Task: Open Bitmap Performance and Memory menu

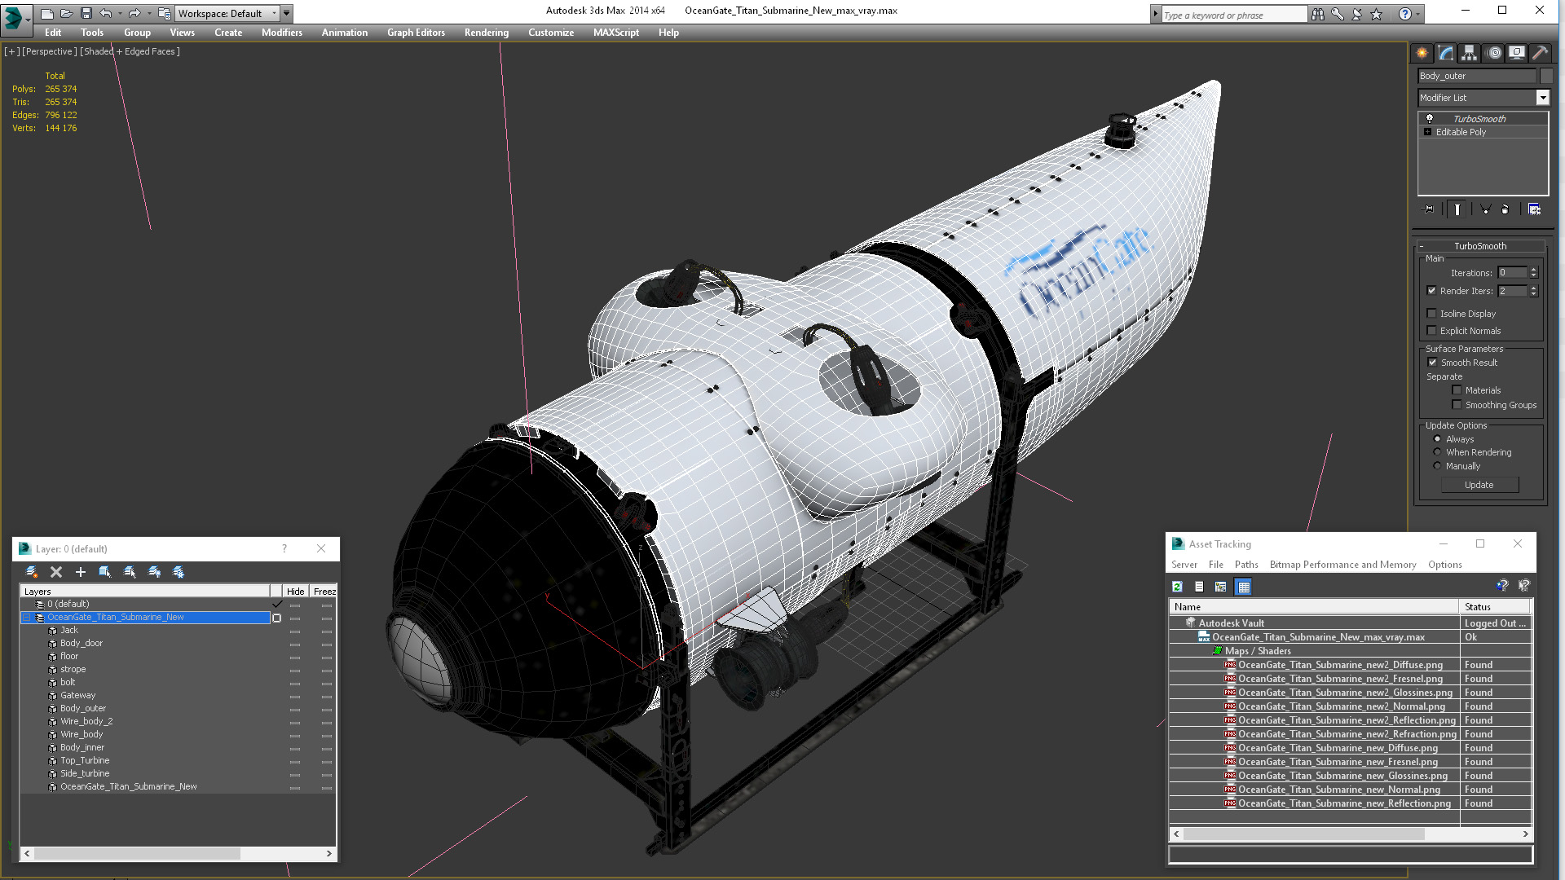Action: click(x=1342, y=565)
